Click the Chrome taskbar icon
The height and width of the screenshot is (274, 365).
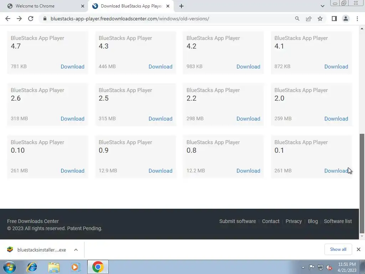tap(98, 267)
